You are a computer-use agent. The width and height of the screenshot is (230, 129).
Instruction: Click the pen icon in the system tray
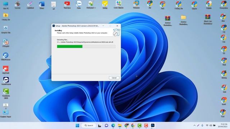coord(198,125)
